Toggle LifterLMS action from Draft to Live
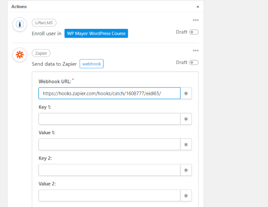Image resolution: width=268 pixels, height=207 pixels. 193,32
